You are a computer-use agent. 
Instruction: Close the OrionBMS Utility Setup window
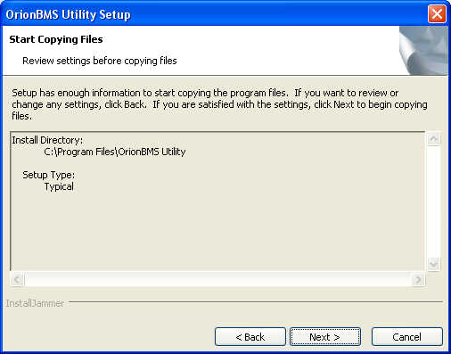(437, 13)
